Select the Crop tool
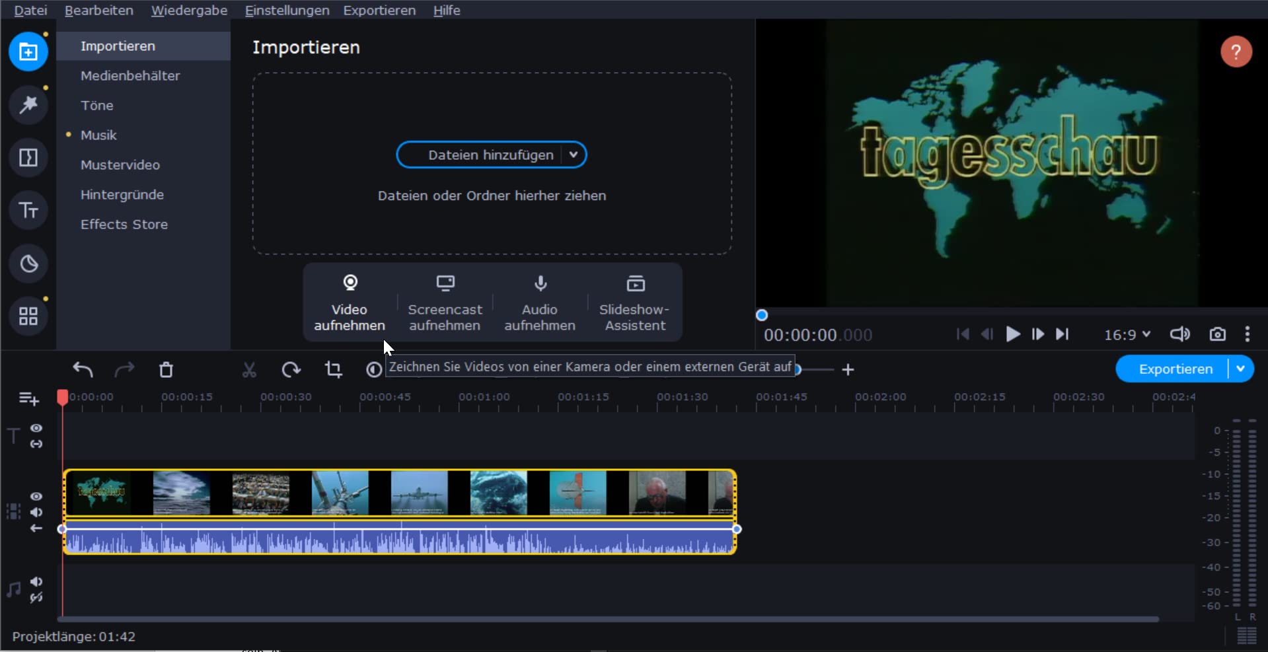The height and width of the screenshot is (652, 1268). (x=333, y=369)
